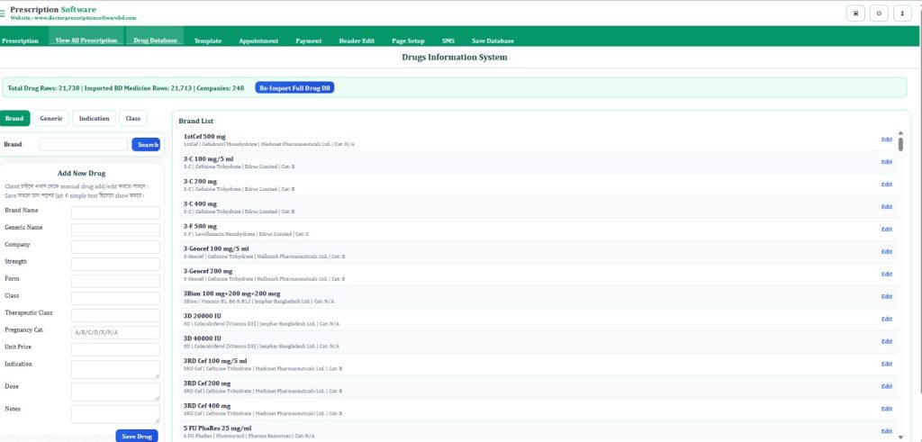Open the Payment menu

pyautogui.click(x=308, y=41)
